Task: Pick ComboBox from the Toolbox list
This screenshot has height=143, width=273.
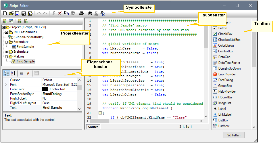Action: pyautogui.click(x=225, y=51)
